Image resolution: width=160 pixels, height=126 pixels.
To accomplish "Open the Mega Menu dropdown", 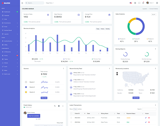I will pyautogui.click(x=50, y=3).
